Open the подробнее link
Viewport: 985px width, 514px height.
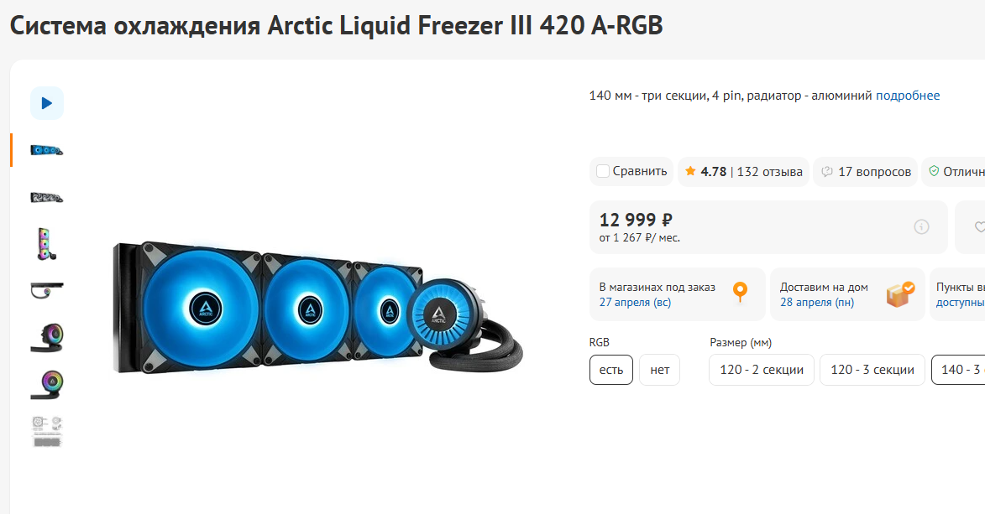point(908,96)
